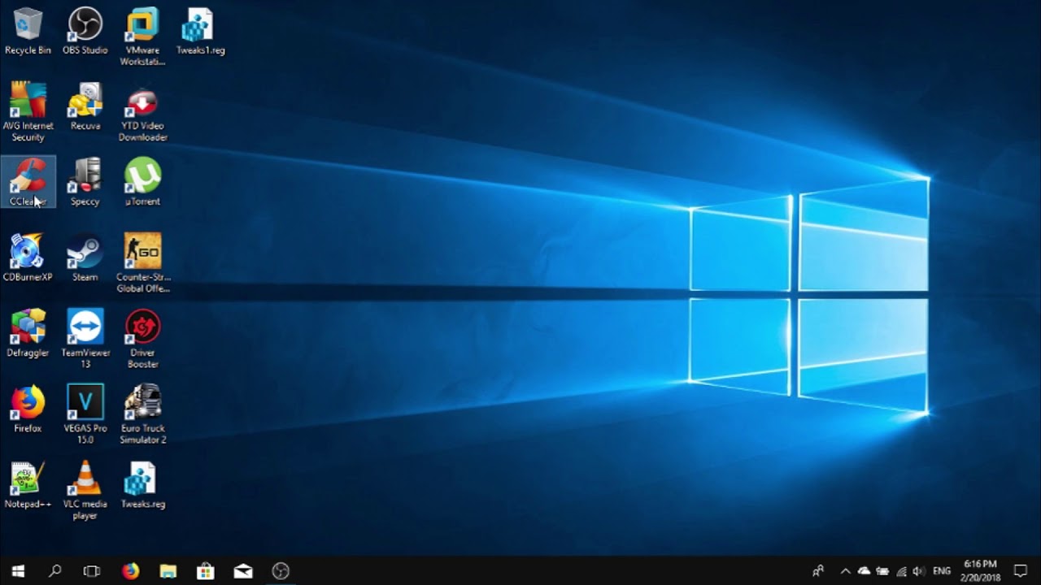Click the OBS Studio taskbar icon

point(281,570)
